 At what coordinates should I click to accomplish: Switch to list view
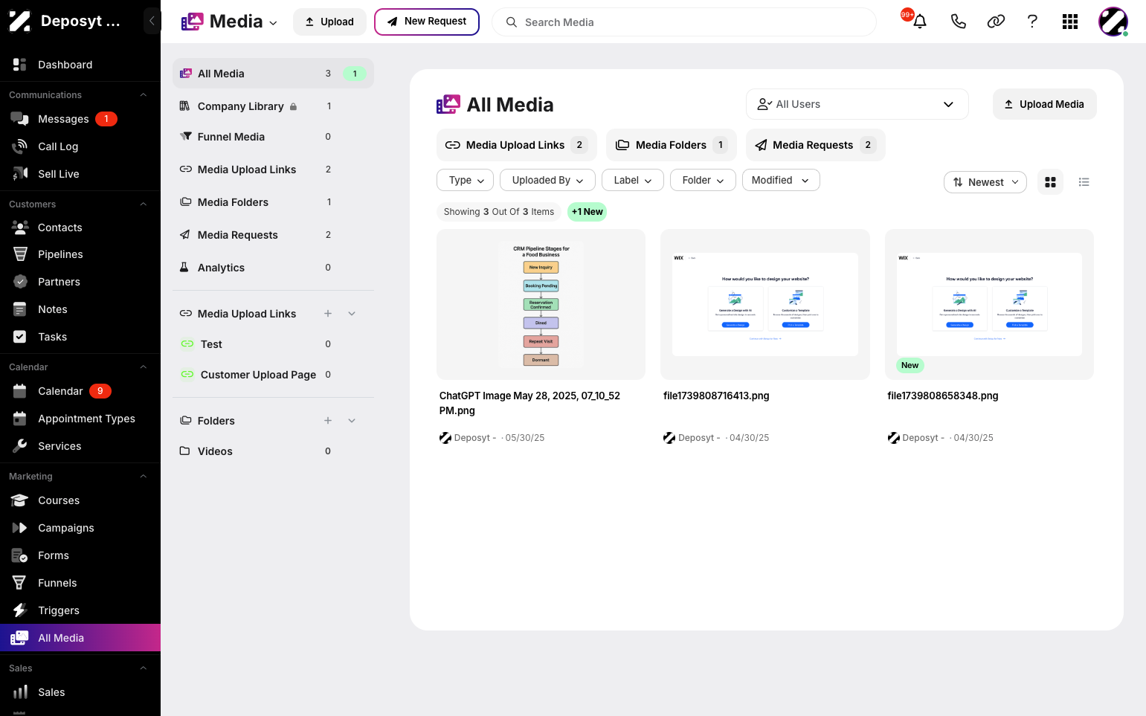tap(1084, 182)
